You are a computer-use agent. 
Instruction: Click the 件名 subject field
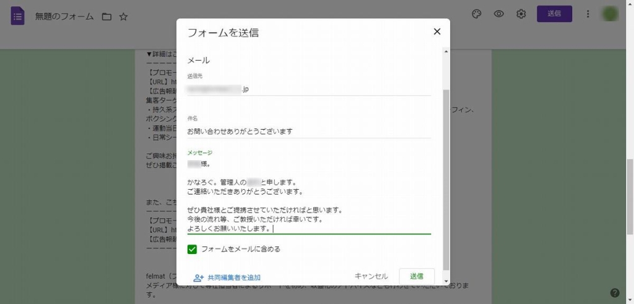pos(308,131)
